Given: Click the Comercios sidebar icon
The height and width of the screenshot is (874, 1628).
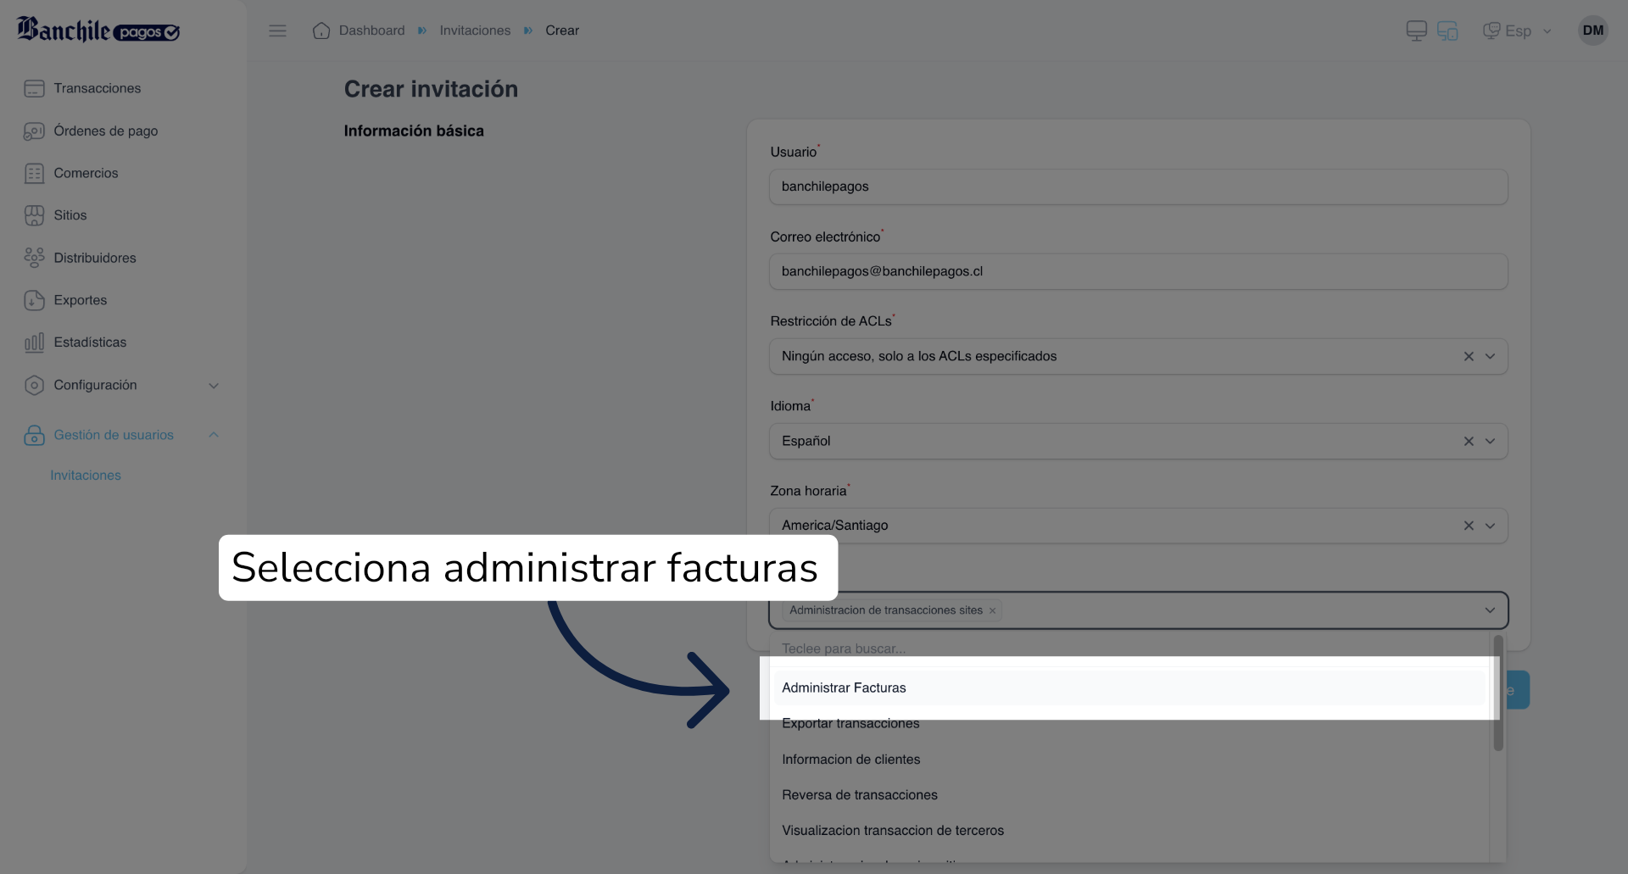Looking at the screenshot, I should pos(34,173).
